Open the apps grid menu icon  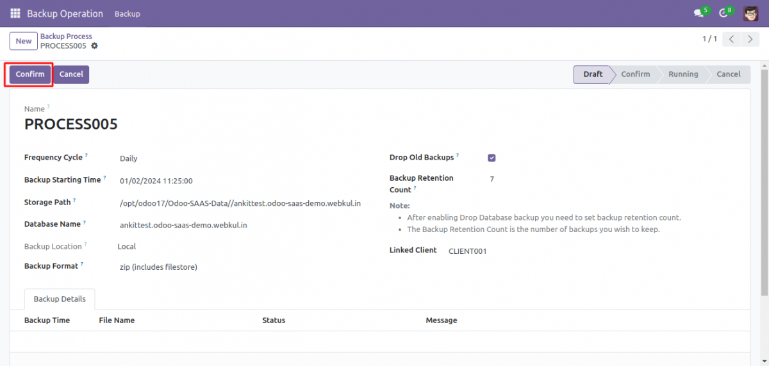[15, 13]
